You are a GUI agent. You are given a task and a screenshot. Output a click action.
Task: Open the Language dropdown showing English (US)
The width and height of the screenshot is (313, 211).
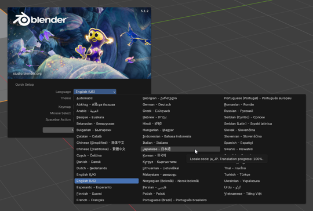pyautogui.click(x=95, y=92)
